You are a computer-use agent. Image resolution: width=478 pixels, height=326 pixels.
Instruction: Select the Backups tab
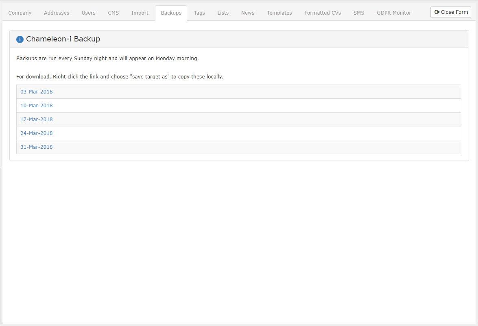[x=171, y=13]
